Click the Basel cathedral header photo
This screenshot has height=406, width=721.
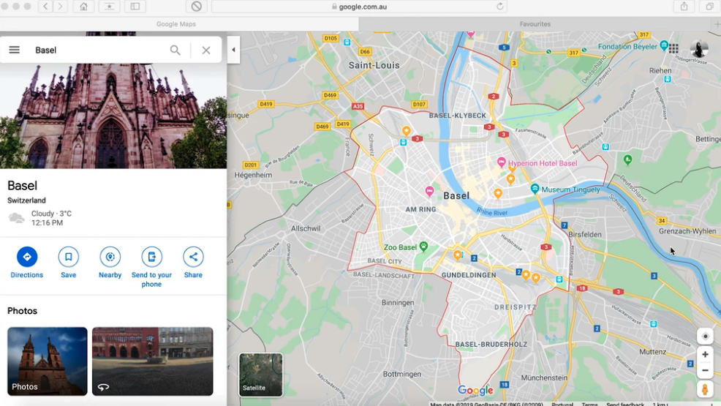point(113,116)
